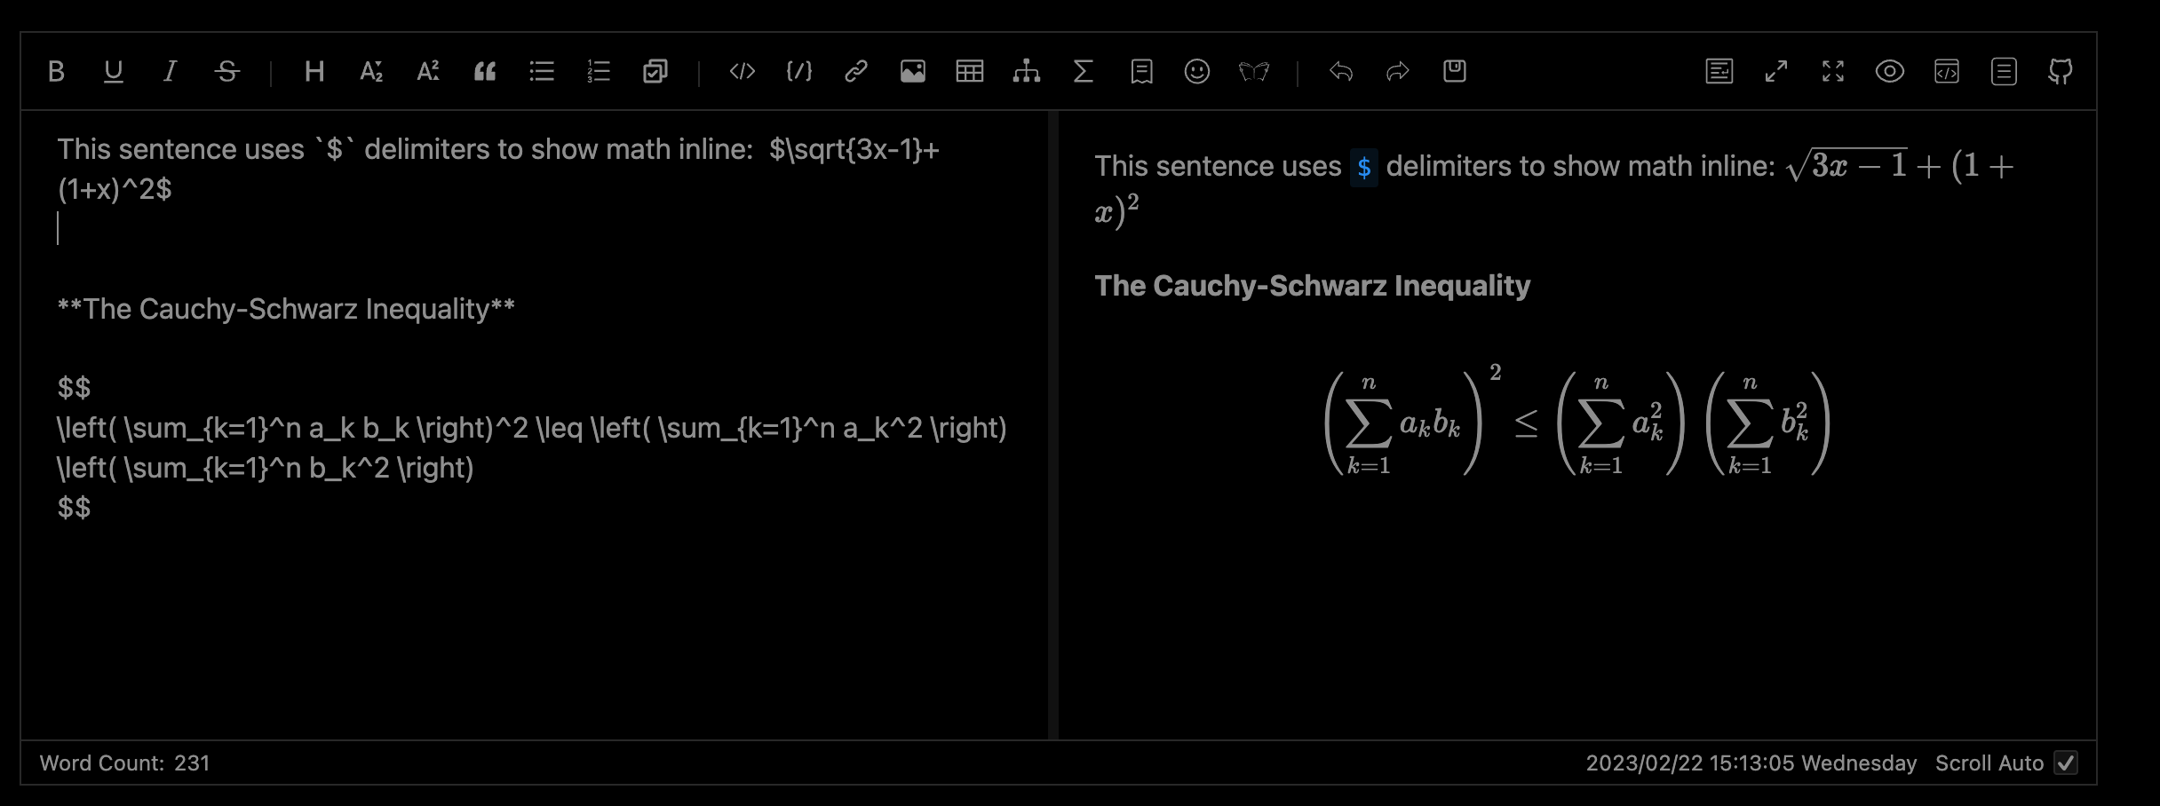The image size is (2160, 806).
Task: Undo the last change
Action: coord(1341,71)
